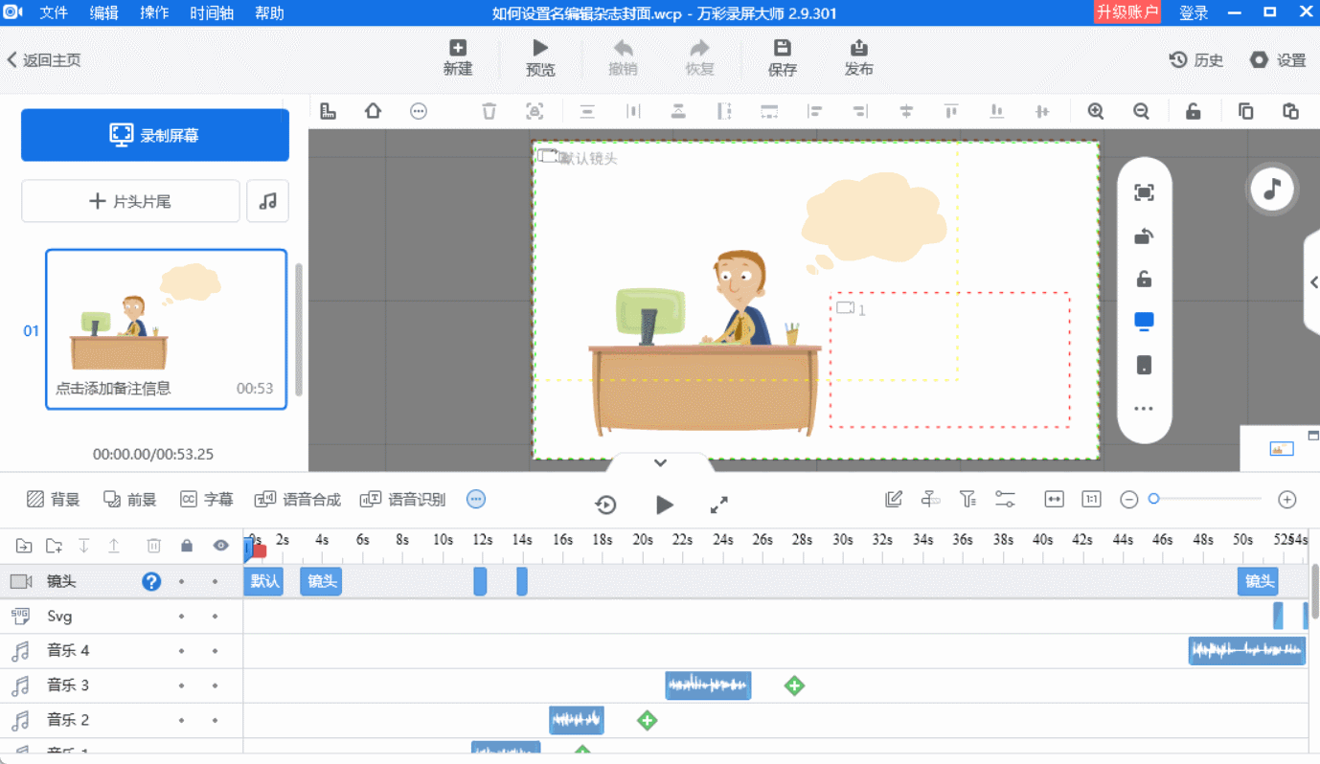Click the timeline zoom plus button

point(1287,500)
